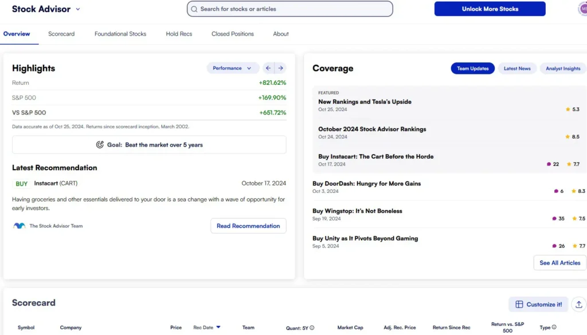Image resolution: width=587 pixels, height=335 pixels.
Task: Click the Quant 5Y info icon
Action: (x=312, y=328)
